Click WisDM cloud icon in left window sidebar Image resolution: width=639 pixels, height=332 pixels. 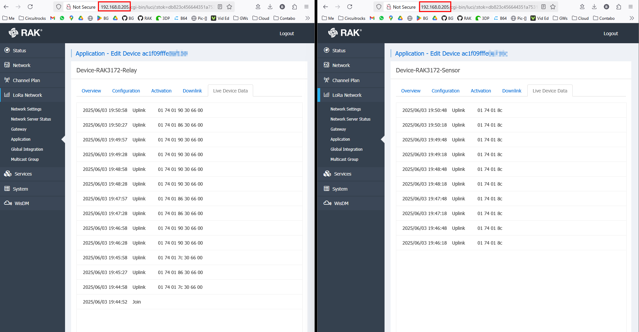click(x=8, y=203)
